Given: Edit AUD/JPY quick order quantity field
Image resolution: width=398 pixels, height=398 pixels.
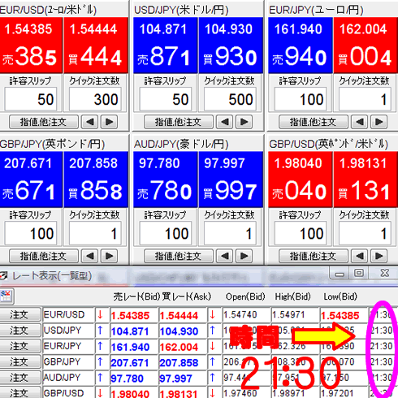Looking at the screenshot, I should (x=230, y=233).
